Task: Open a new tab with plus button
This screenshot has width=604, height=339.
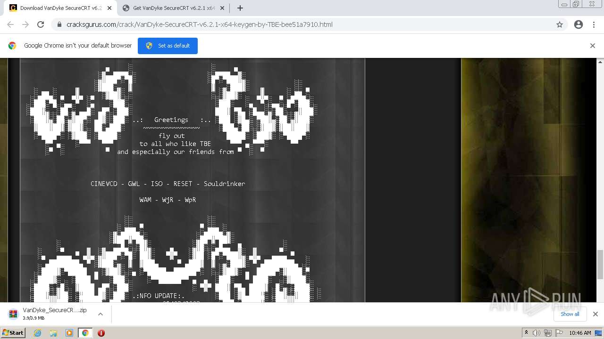Action: point(240,8)
